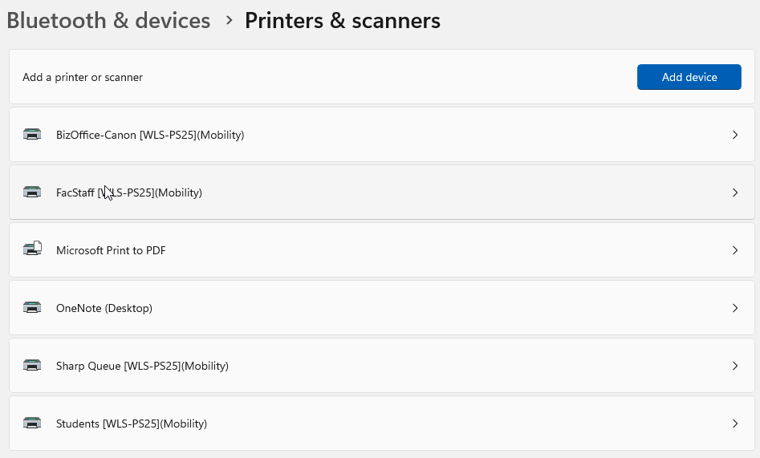The height and width of the screenshot is (458, 760).
Task: Open the BizOffice-Canon [WLS-PS25] printer label
Action: pyautogui.click(x=150, y=135)
